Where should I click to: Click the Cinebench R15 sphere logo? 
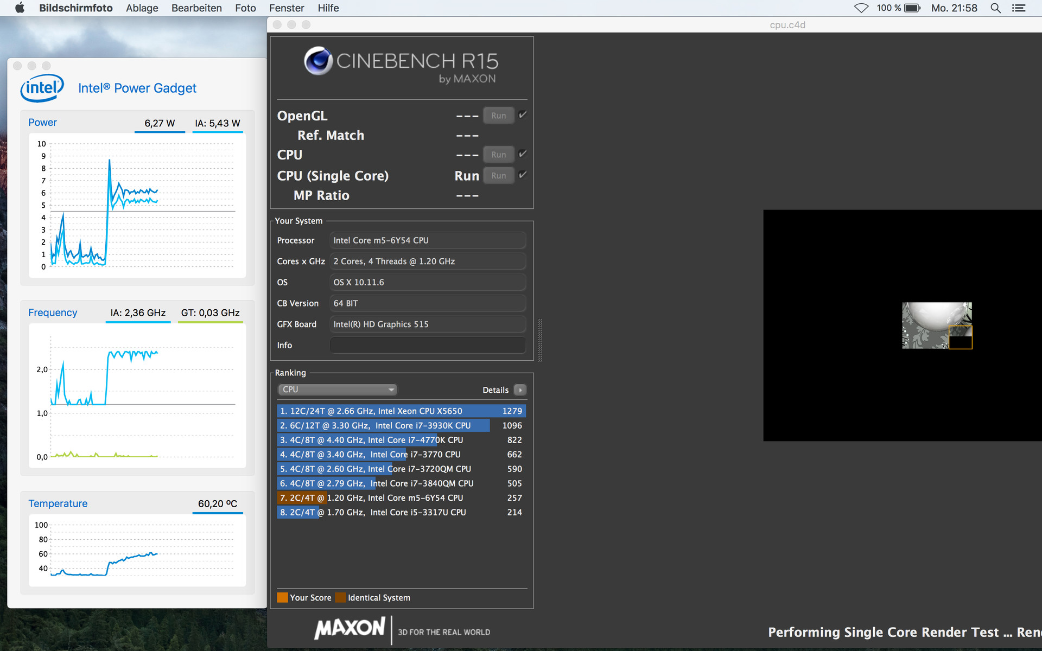[x=319, y=61]
